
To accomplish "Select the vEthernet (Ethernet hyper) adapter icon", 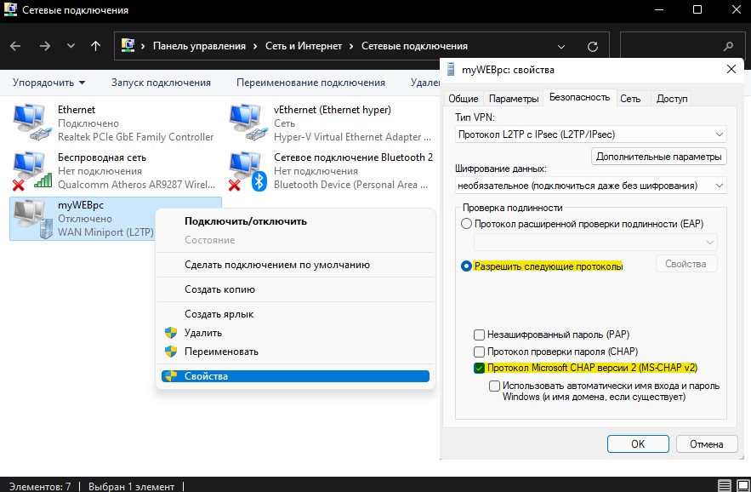I will pos(248,123).
